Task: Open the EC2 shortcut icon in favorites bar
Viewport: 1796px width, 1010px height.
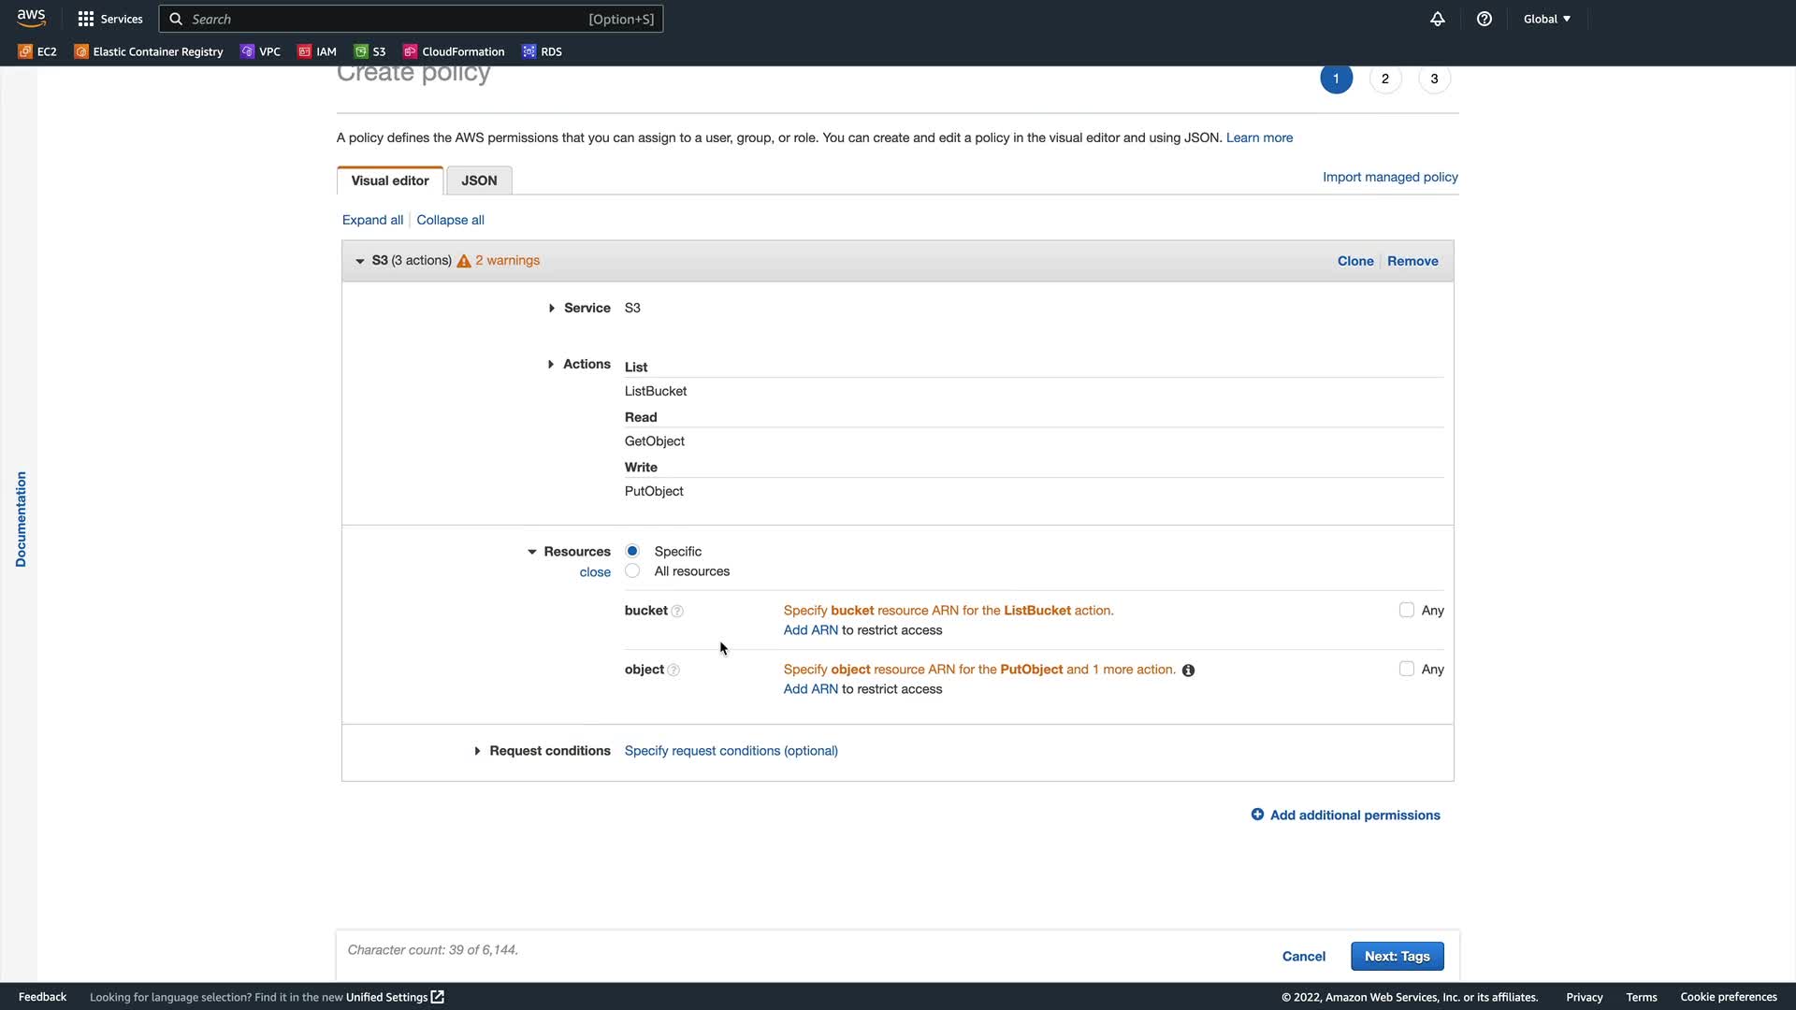Action: click(x=25, y=51)
